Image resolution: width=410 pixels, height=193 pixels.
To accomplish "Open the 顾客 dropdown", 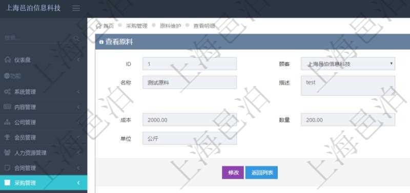I will [348, 63].
